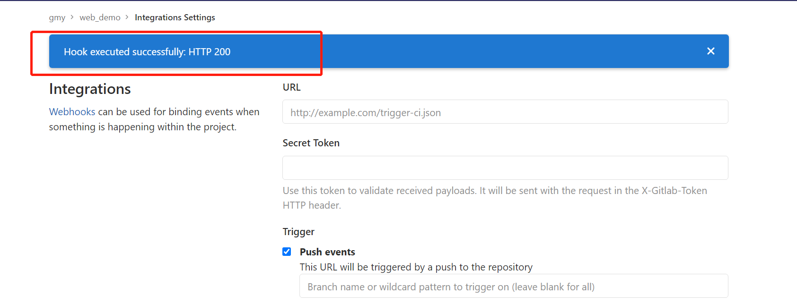Open the Webhooks documentation link

tap(72, 112)
